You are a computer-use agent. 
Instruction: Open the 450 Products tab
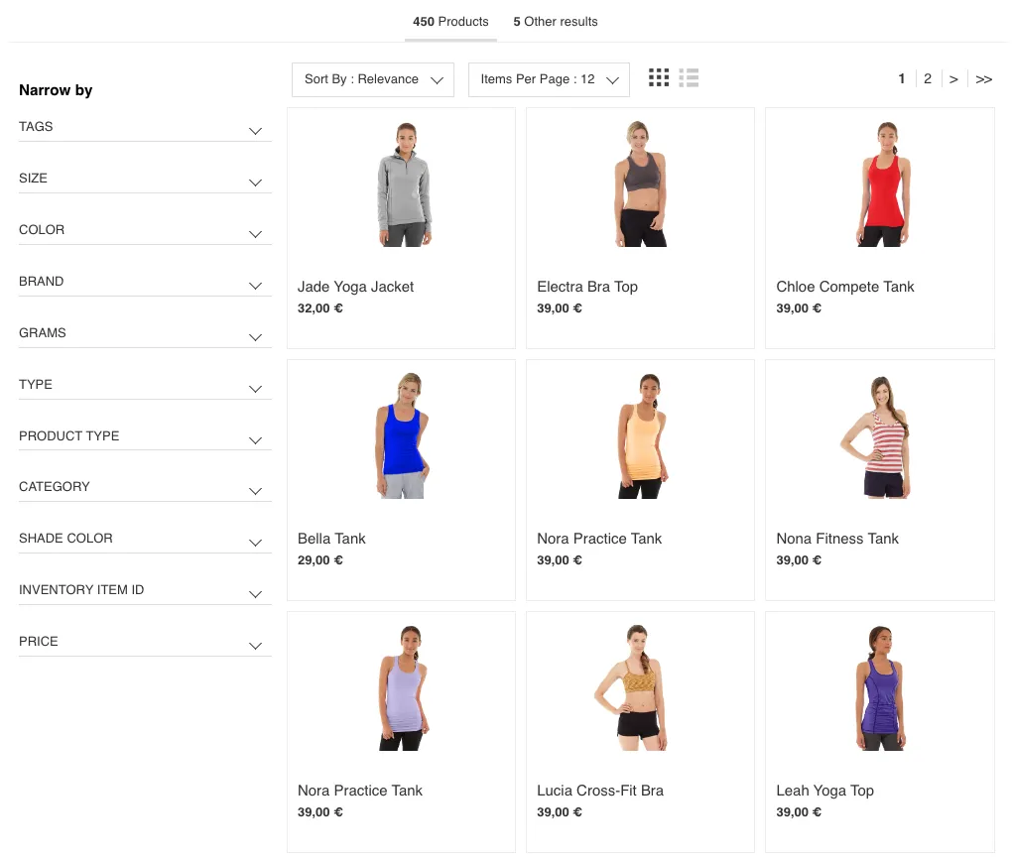(450, 21)
